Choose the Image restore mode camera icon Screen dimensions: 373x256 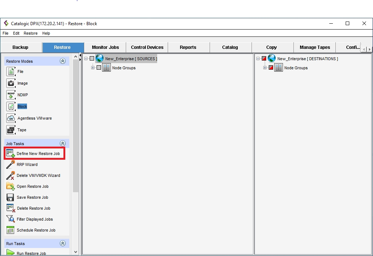[x=11, y=83]
